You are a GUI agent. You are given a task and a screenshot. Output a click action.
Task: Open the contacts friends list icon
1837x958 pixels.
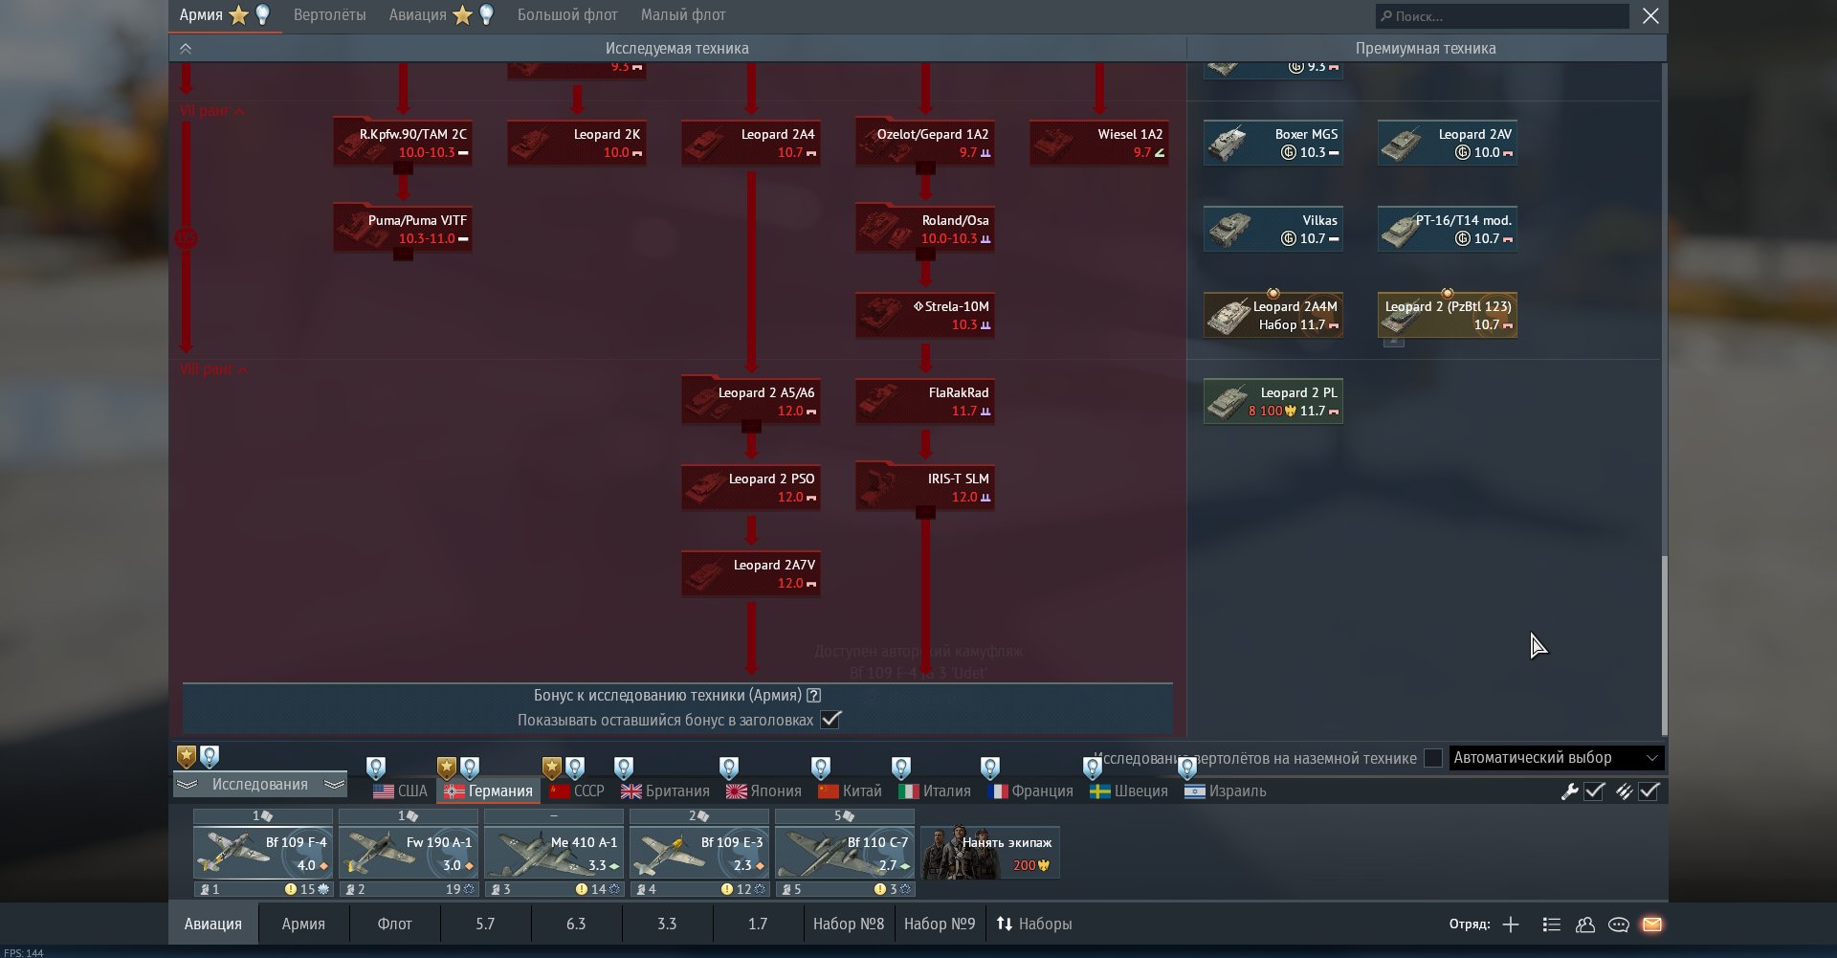[x=1584, y=925]
